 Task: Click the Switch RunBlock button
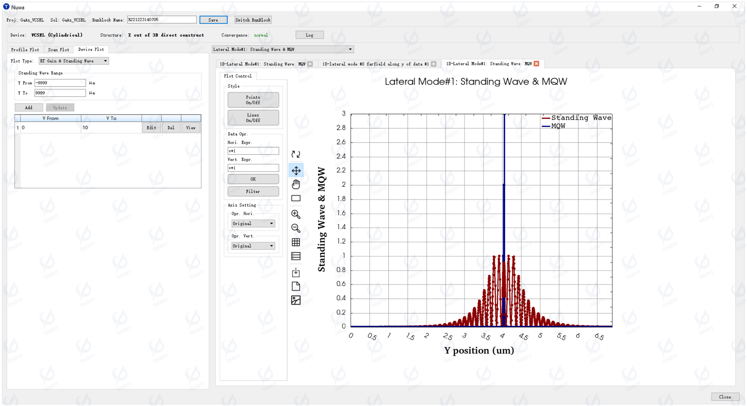pyautogui.click(x=253, y=20)
